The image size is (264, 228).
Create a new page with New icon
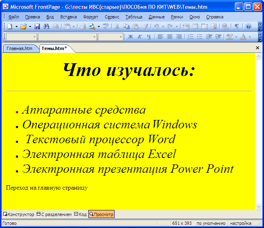[x=10, y=26]
